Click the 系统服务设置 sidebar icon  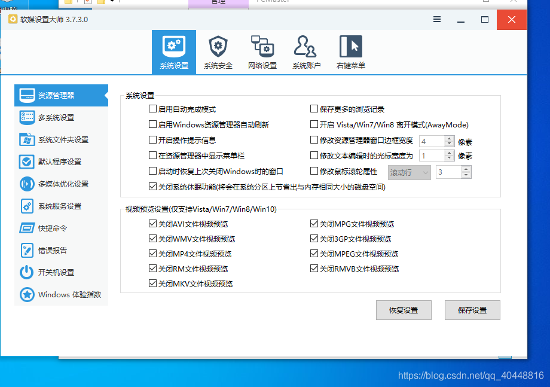click(x=27, y=206)
